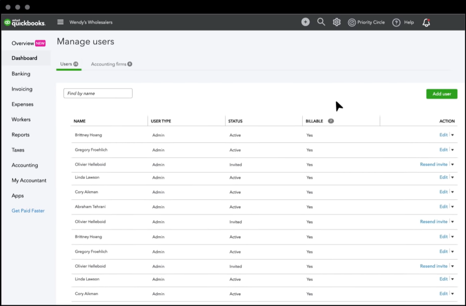466x306 pixels.
Task: Open the notifications bell icon
Action: tap(426, 23)
